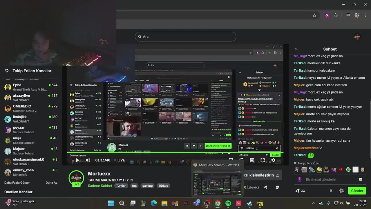The height and width of the screenshot is (209, 371).
Task: Play the Mortuexx stream video
Action: [x=77, y=160]
